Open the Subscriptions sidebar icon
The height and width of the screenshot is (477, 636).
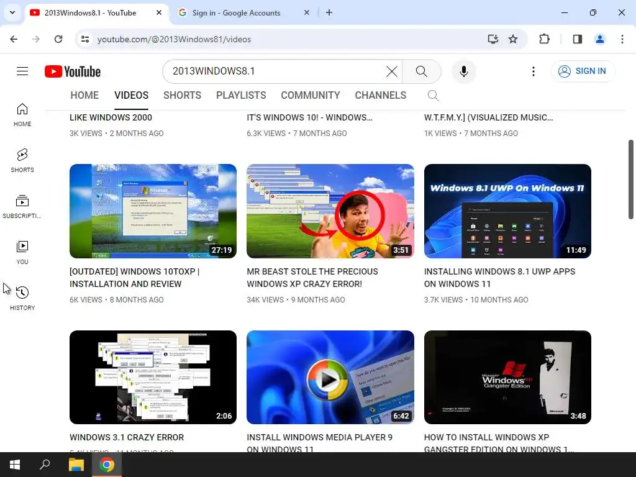coord(22,207)
